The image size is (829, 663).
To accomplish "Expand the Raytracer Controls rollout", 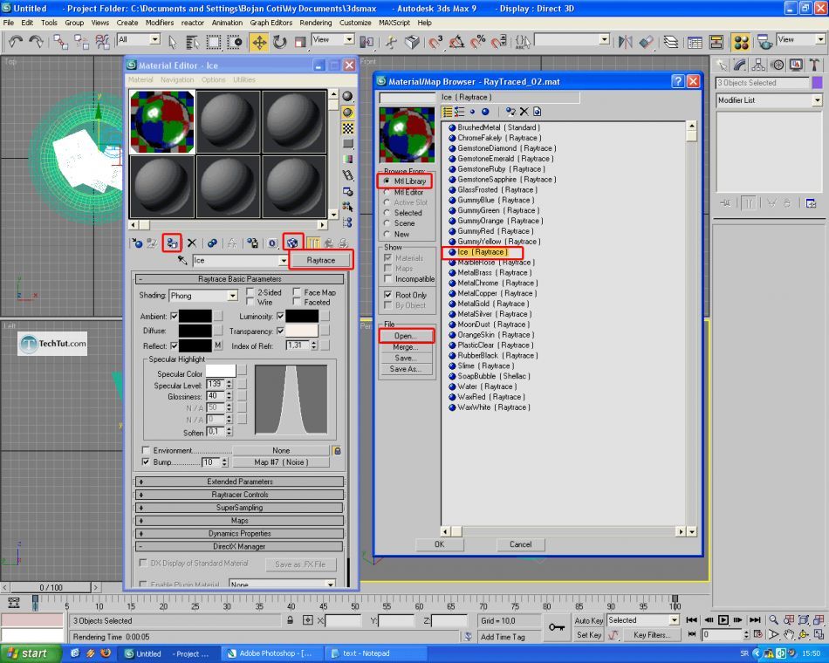I will 239,495.
